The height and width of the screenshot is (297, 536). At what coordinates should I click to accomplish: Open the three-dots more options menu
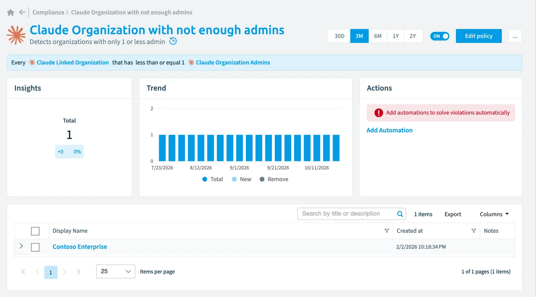click(515, 36)
